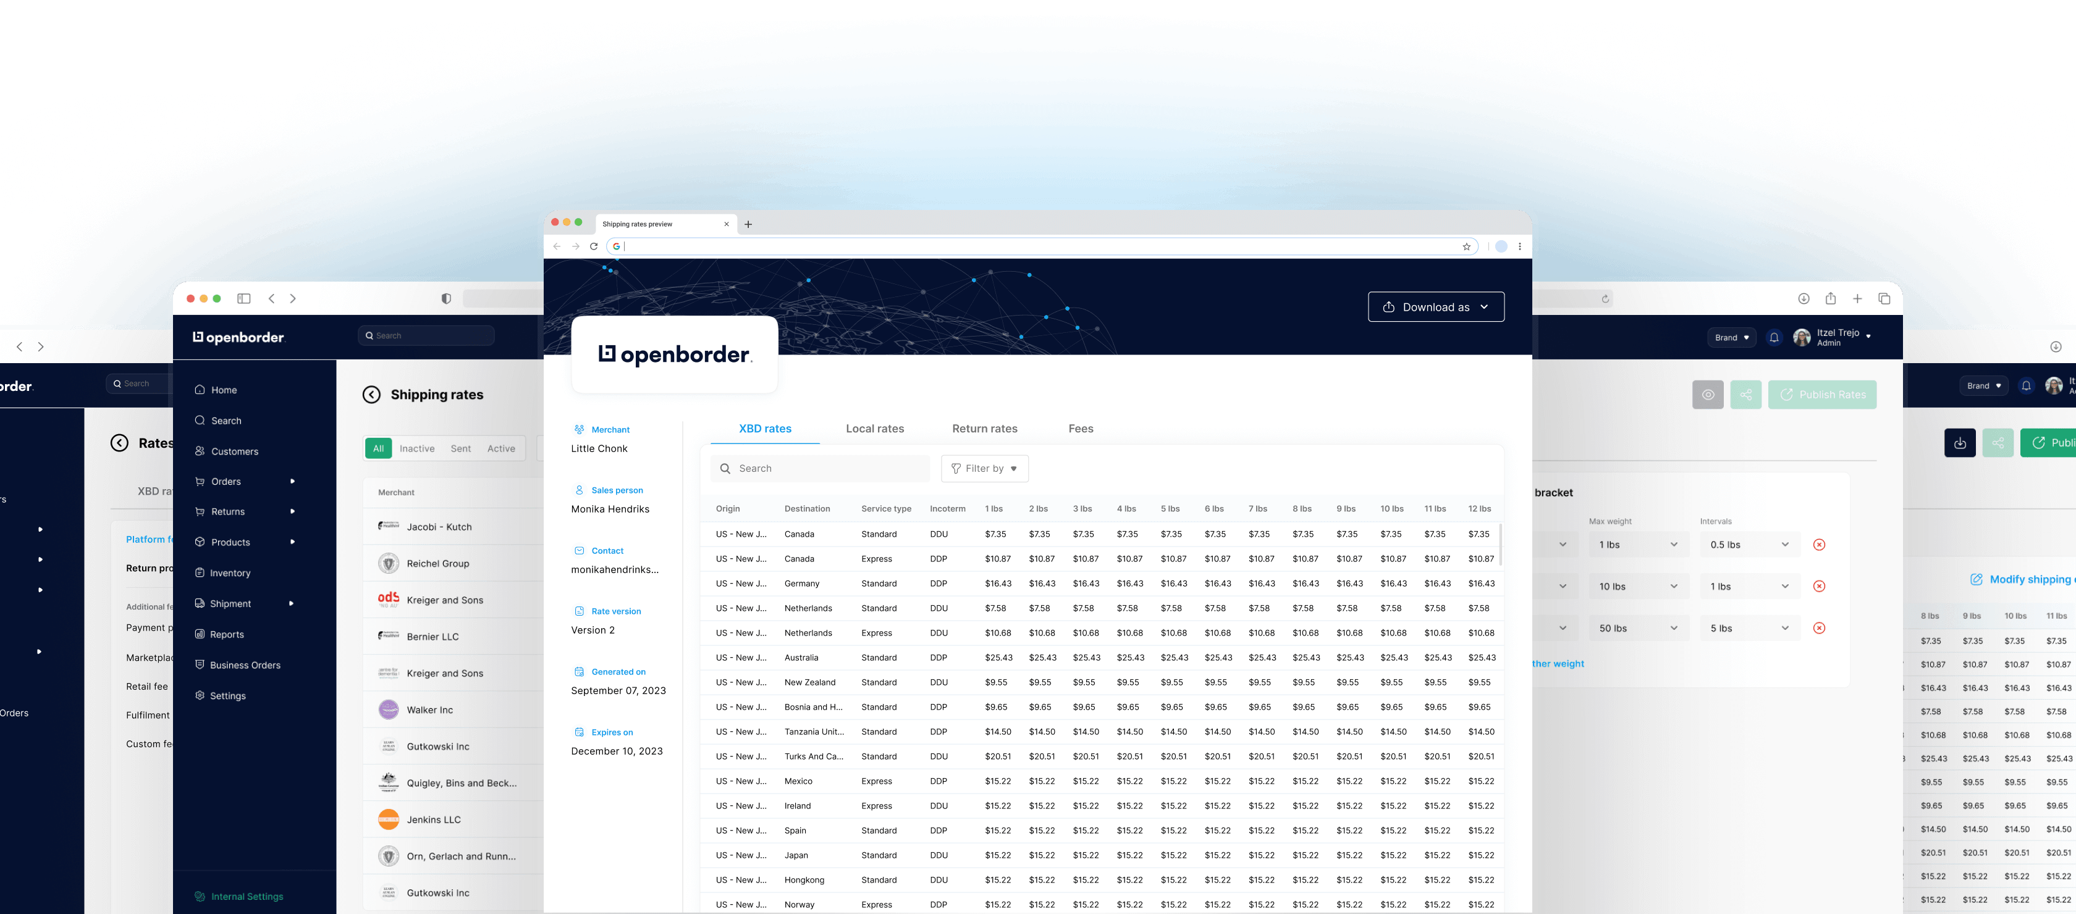The image size is (2076, 914).
Task: Bookmark page with the star icon in address bar
Action: (1467, 246)
